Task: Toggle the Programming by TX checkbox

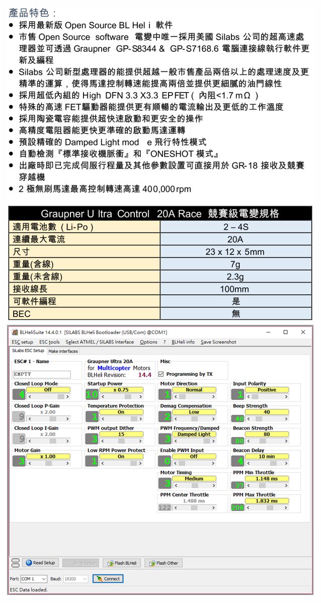Action: (162, 374)
